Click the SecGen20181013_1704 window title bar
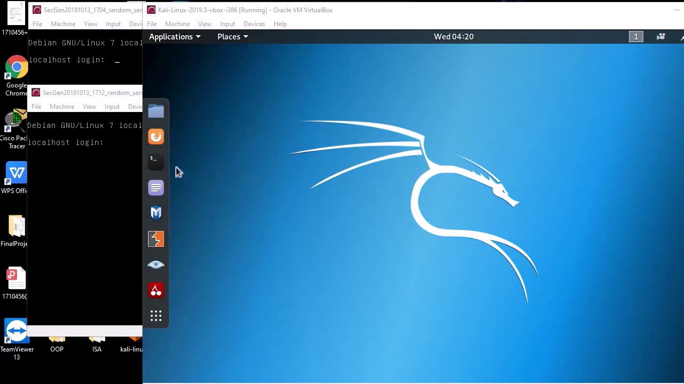This screenshot has width=684, height=384. (x=85, y=10)
